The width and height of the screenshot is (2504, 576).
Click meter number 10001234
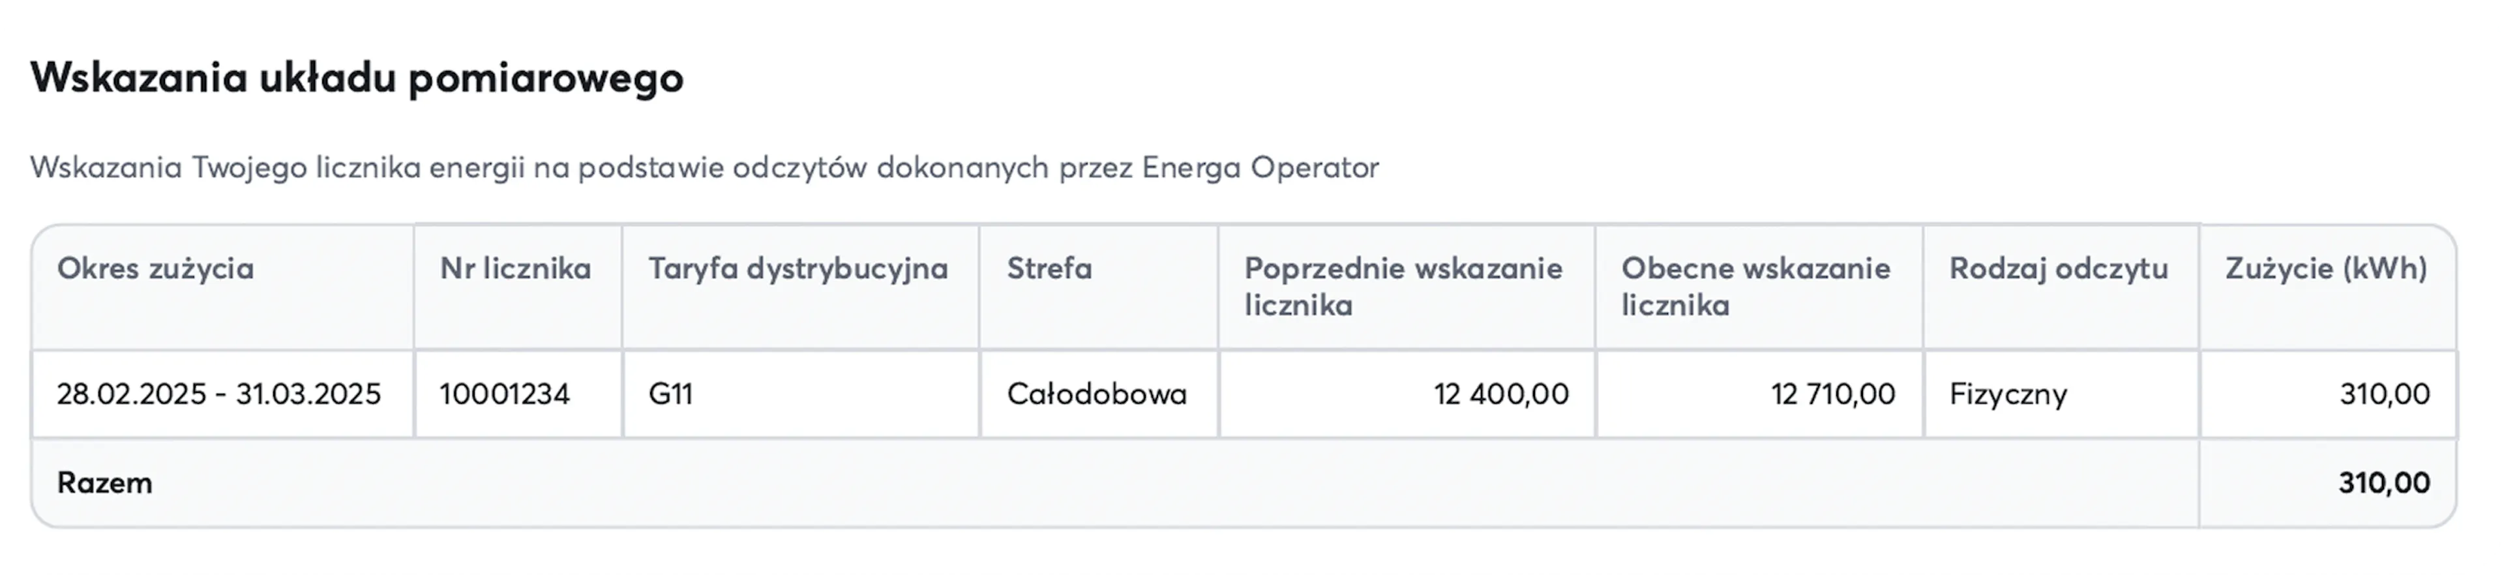point(505,394)
